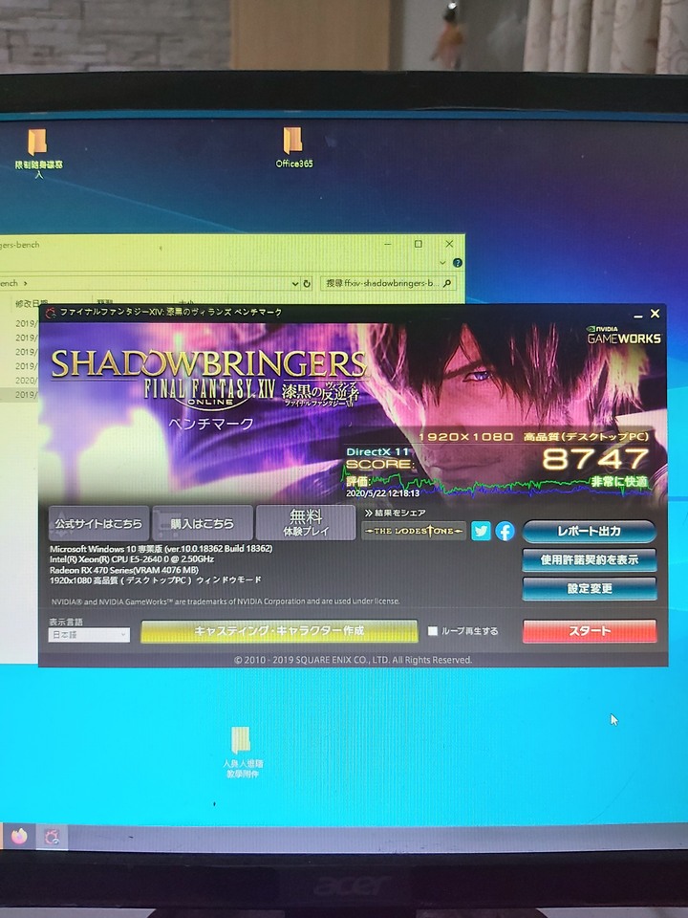Image resolution: width=688 pixels, height=918 pixels.
Task: Show the 使用許諾契約を表示 license agreement
Action: [590, 559]
